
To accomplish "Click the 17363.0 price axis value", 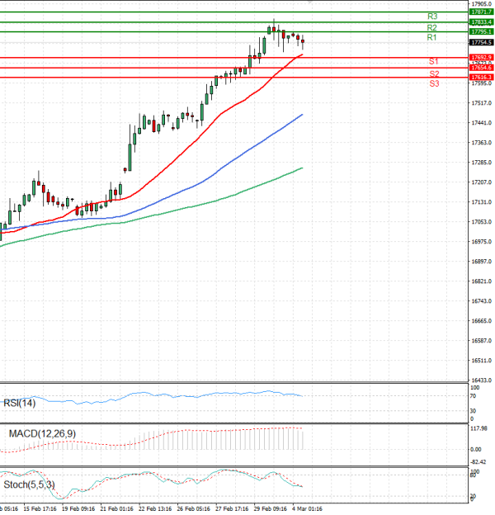I will pos(482,143).
